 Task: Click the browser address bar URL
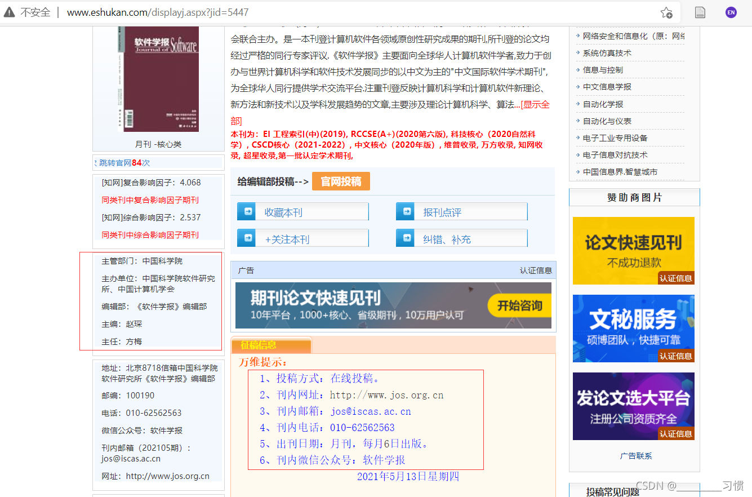tap(158, 12)
